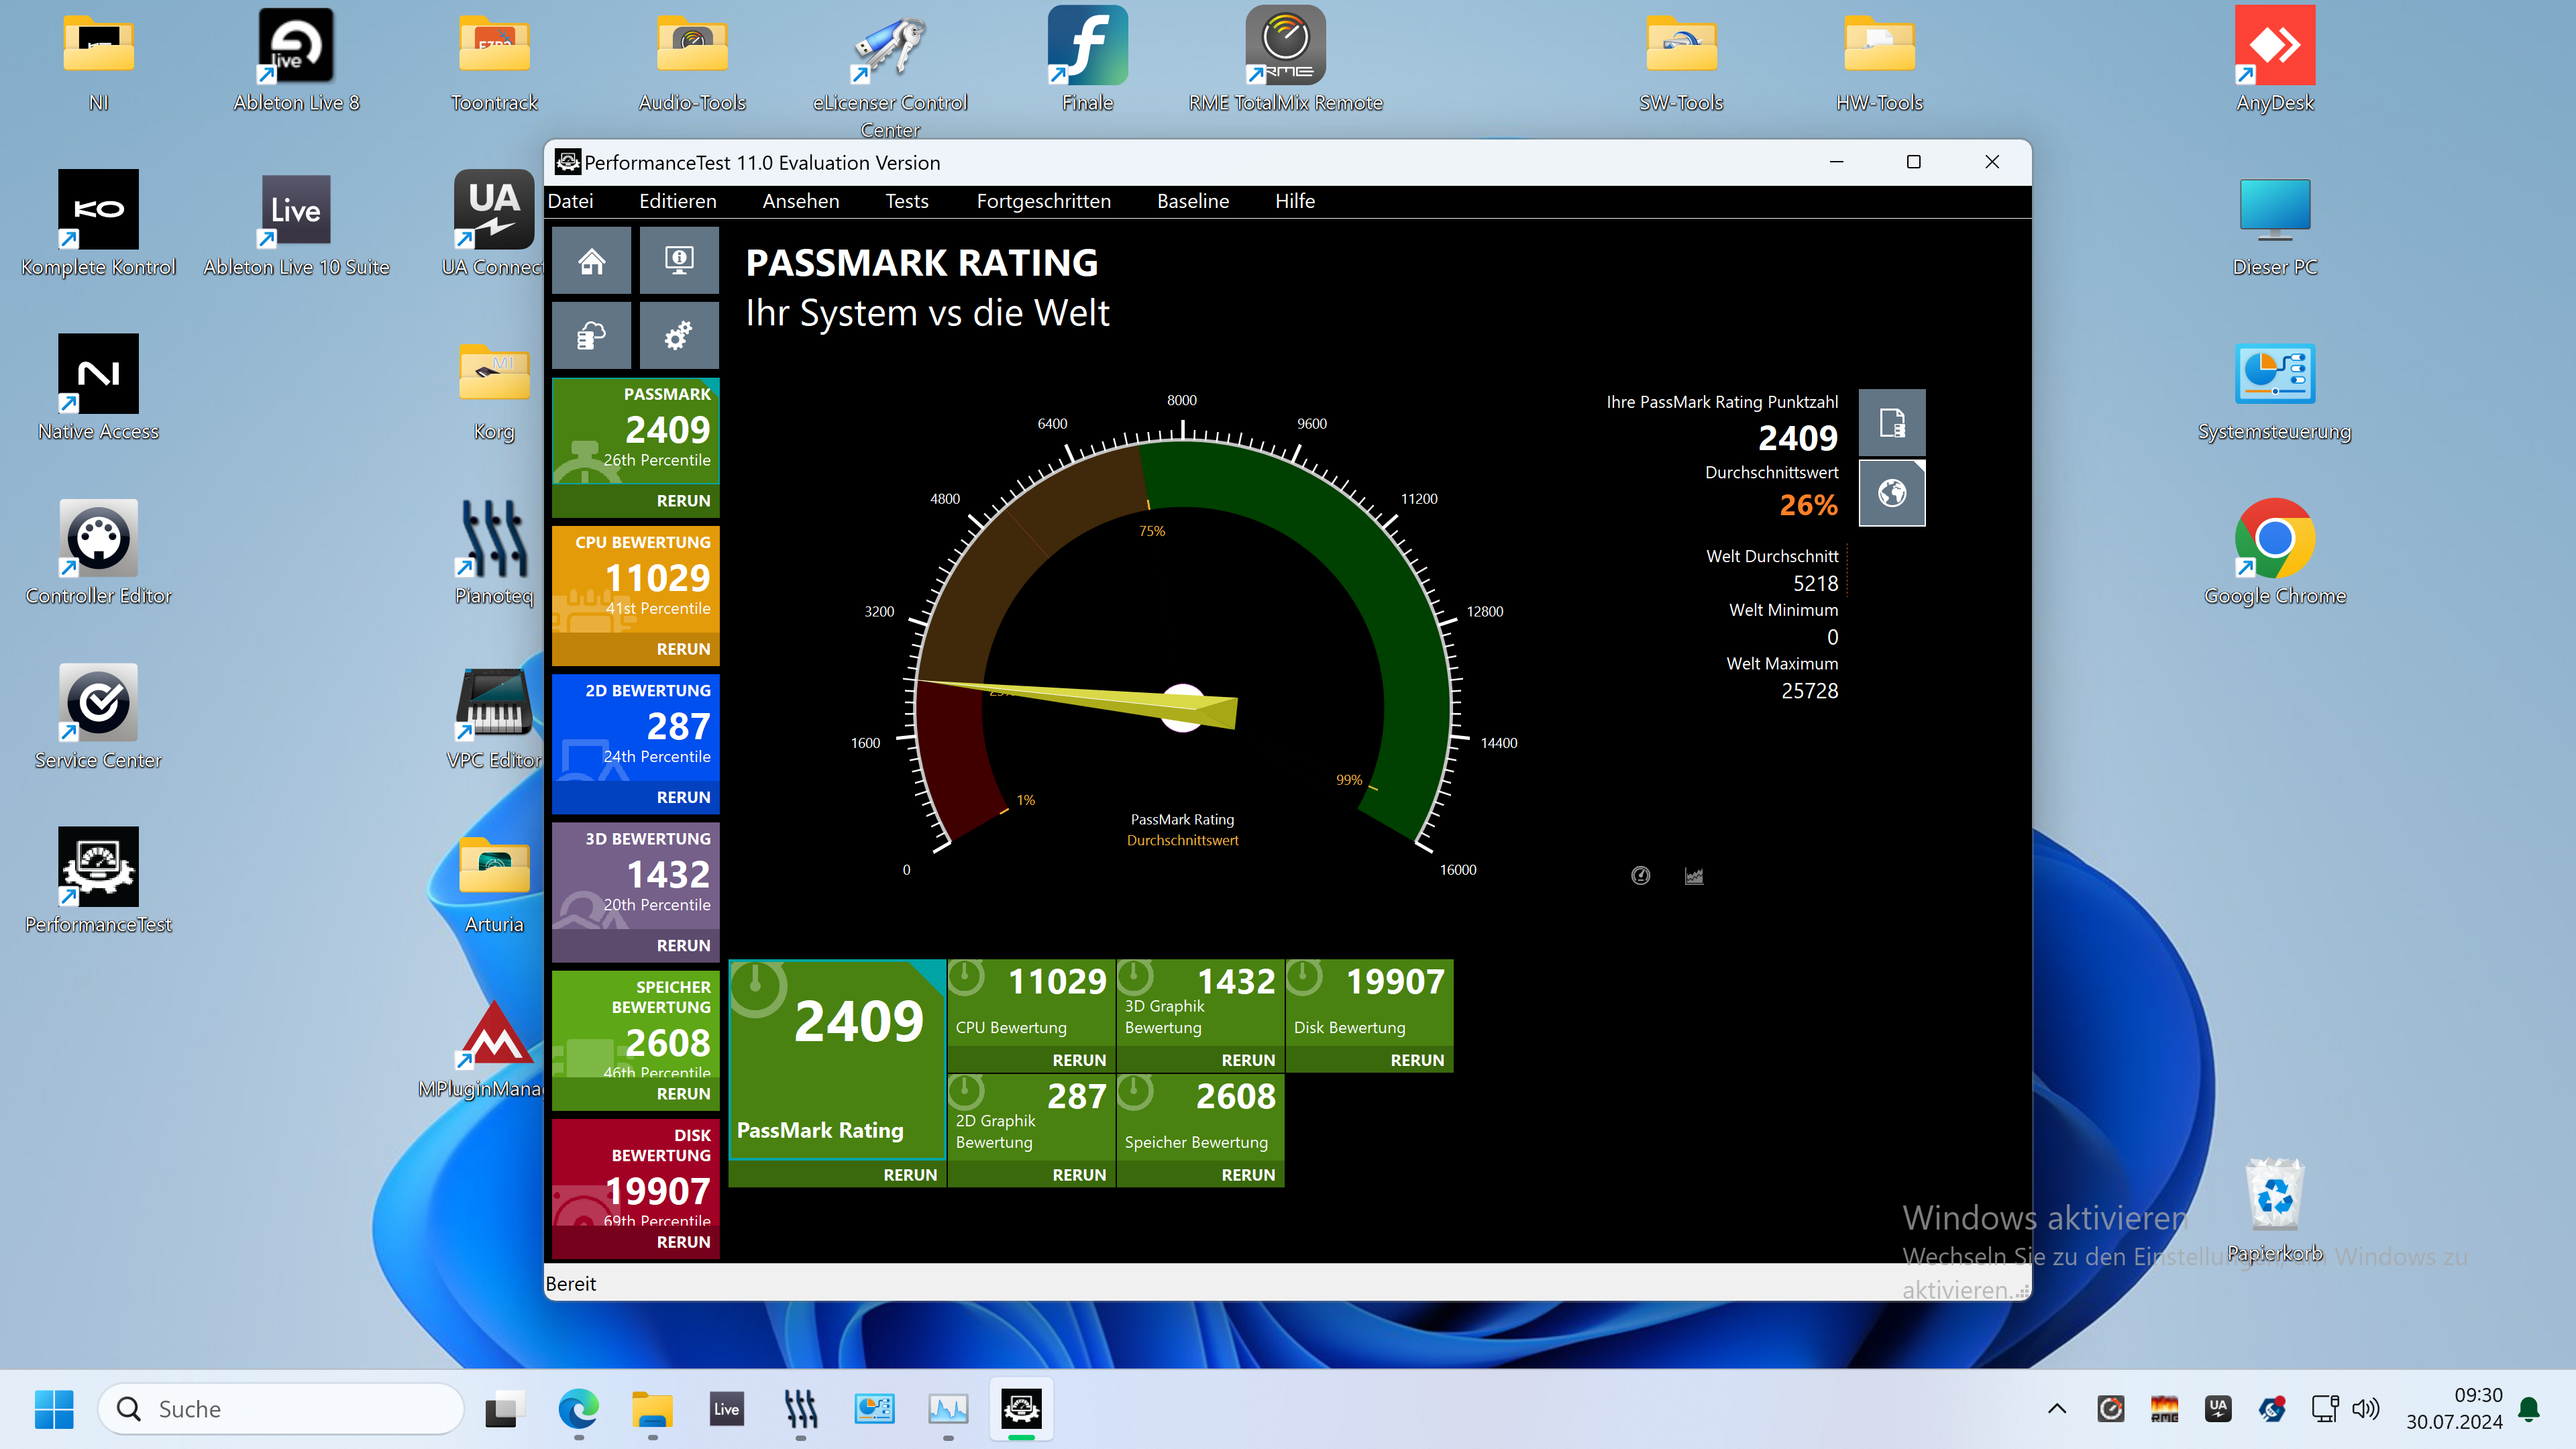Screen dimensions: 2576x1449
Task: Show hidden icons in system tray
Action: [x=2057, y=1409]
